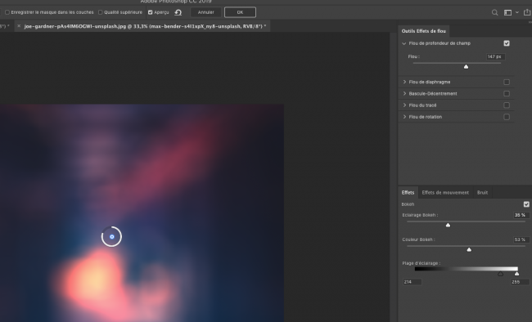Expand Flou du tracé section

click(404, 105)
